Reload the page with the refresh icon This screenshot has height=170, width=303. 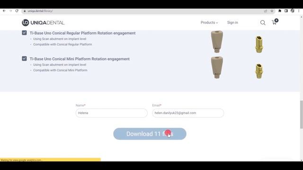[17, 11]
